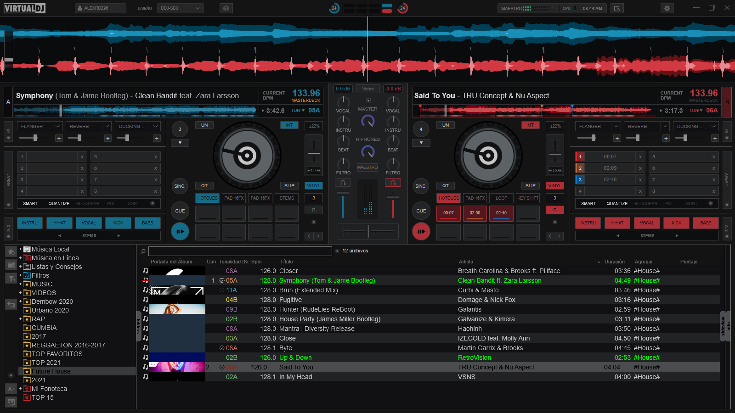Click UN button on deck A
Screen dimensions: 735x413
coord(204,125)
